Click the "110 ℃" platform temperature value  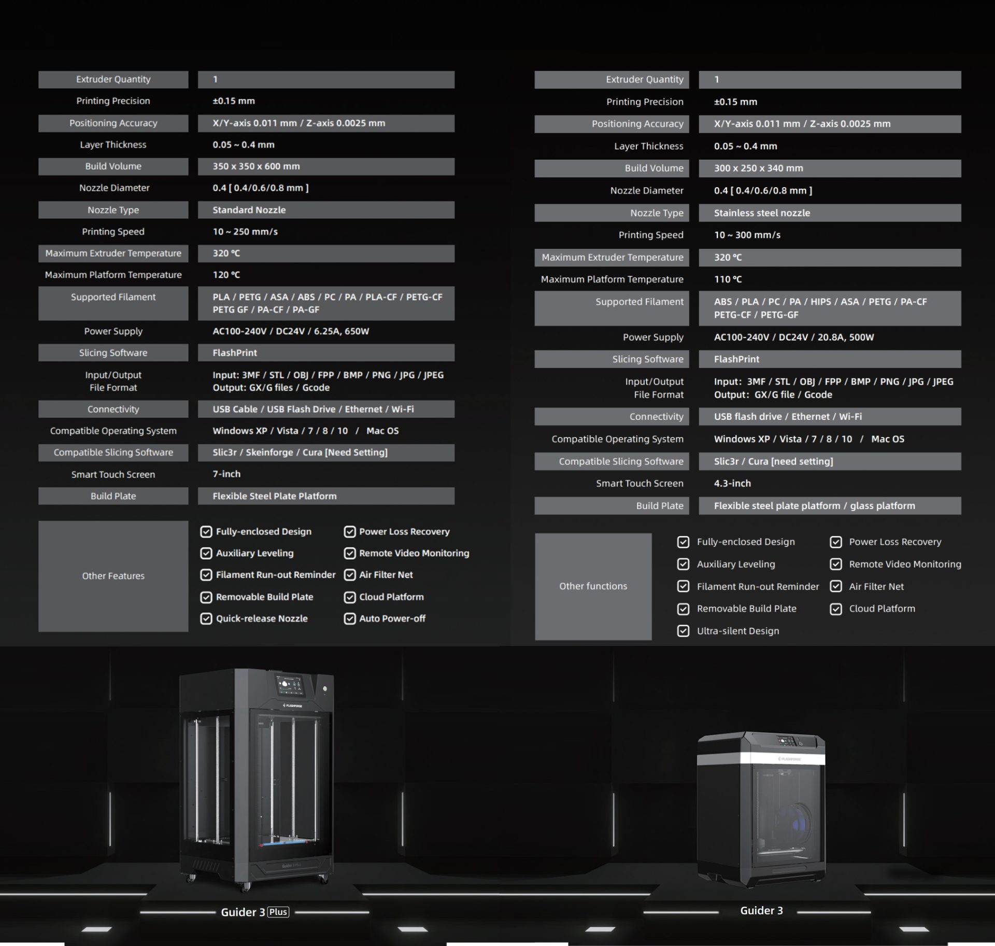click(728, 279)
